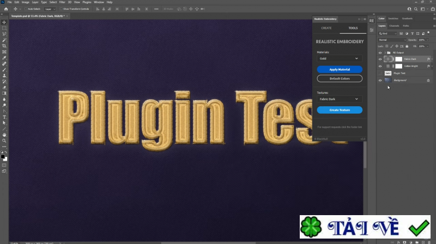
Task: Click the Apply Material button
Action: coord(340,70)
